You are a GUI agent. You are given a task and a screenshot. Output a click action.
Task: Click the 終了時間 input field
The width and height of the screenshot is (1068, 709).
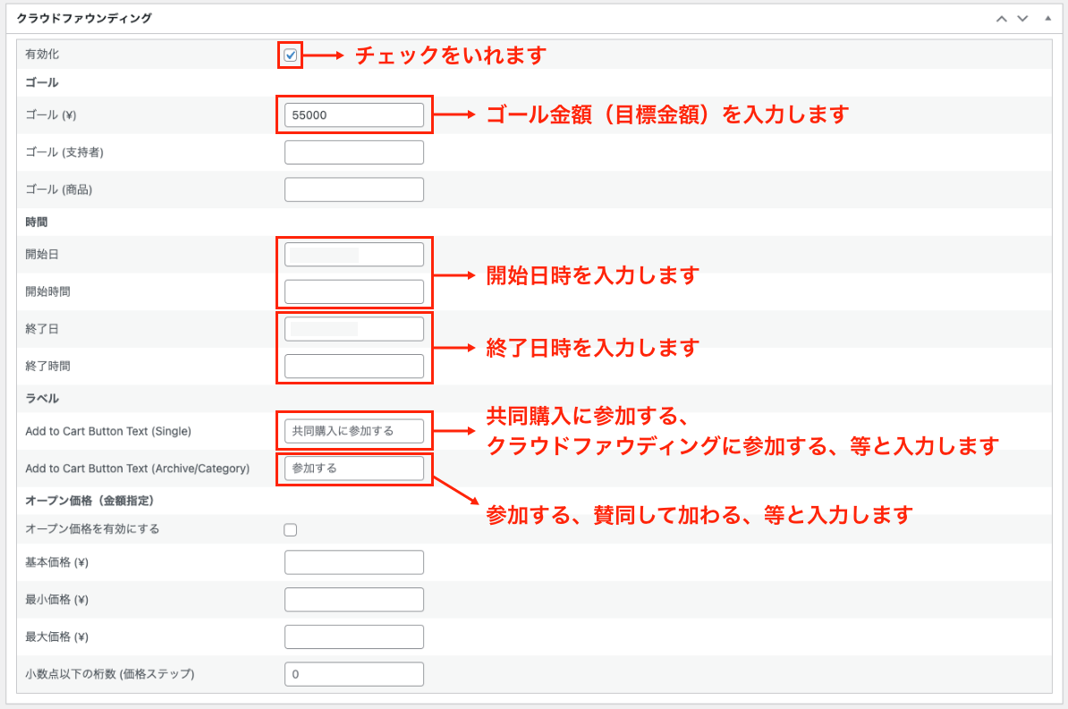click(x=353, y=366)
